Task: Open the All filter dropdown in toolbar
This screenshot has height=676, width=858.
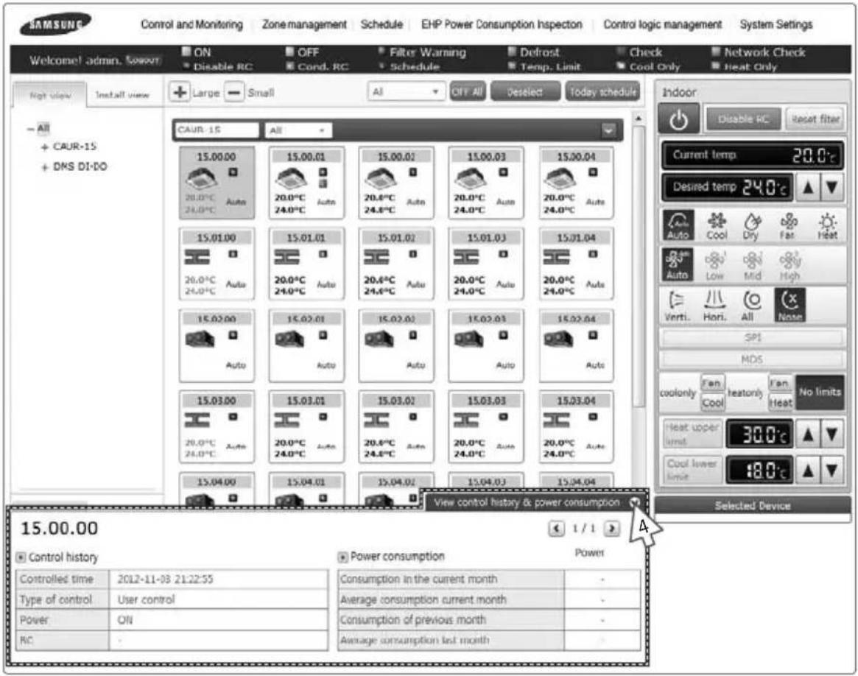Action: click(406, 92)
